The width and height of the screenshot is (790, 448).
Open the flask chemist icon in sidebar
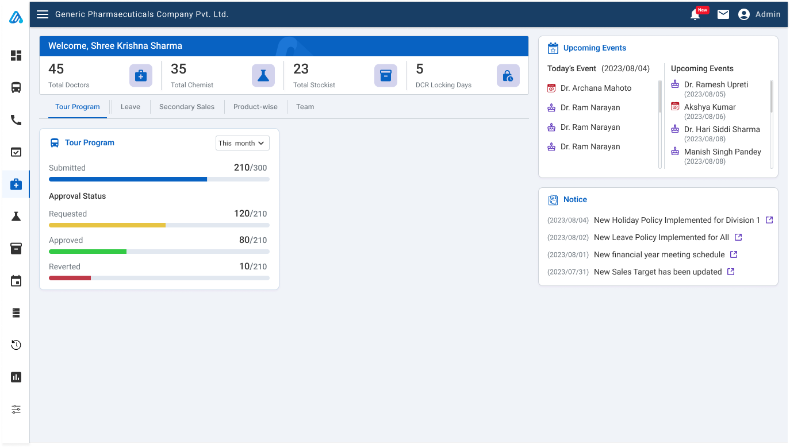coord(16,217)
